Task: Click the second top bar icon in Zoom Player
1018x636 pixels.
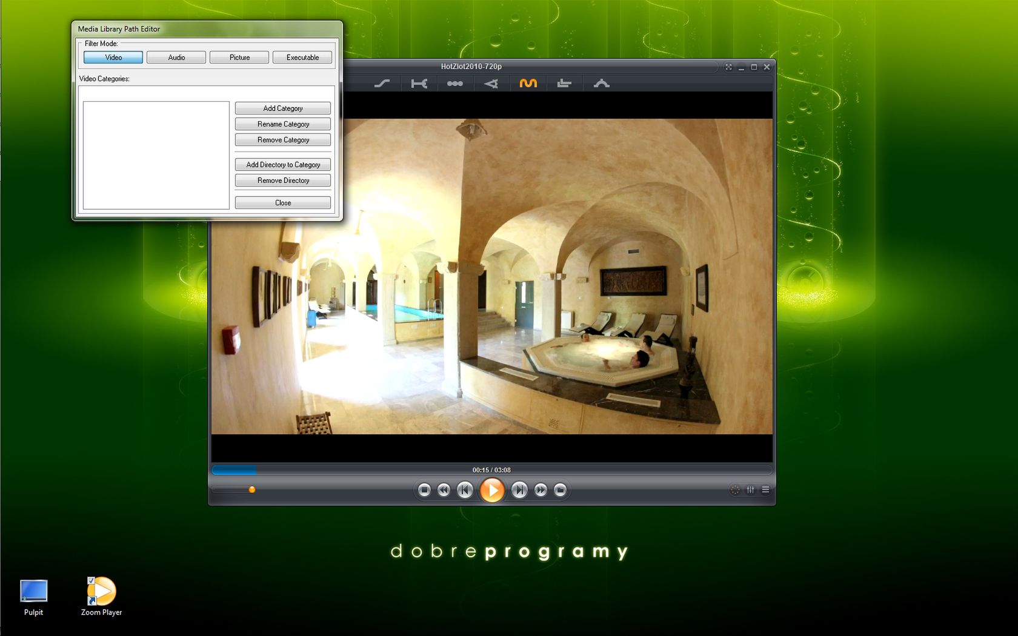Action: tap(419, 84)
